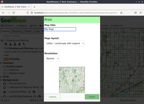Click the Map title input field
144x104 pixels.
[x=60, y=29]
